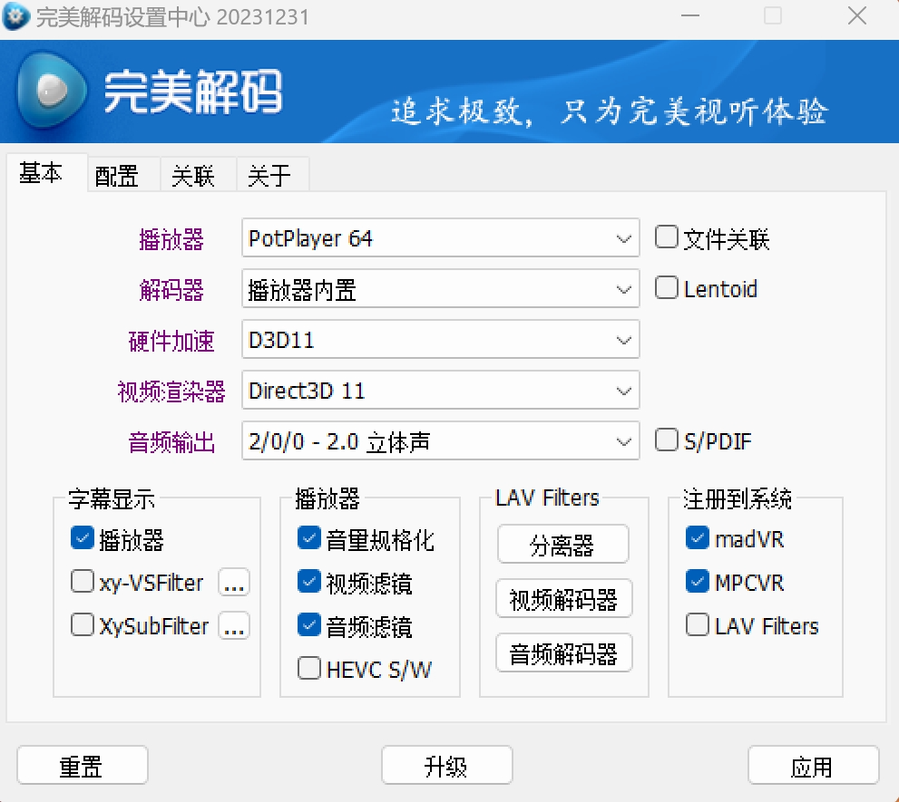Expand the 视频渲染器 Direct3D 11 dropdown

pyautogui.click(x=441, y=391)
